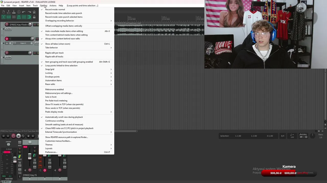This screenshot has height=183, width=327.
Task: Mute the Kay Flock track
Action: tap(34, 25)
